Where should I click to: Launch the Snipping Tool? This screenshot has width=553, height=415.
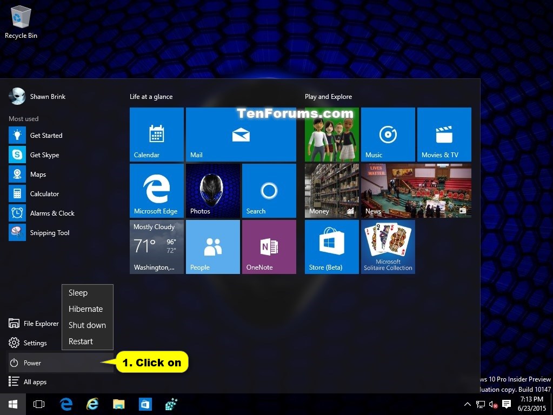[x=49, y=232]
